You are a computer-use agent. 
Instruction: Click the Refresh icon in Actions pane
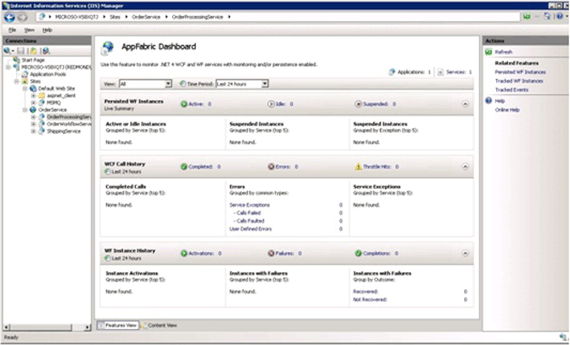489,52
